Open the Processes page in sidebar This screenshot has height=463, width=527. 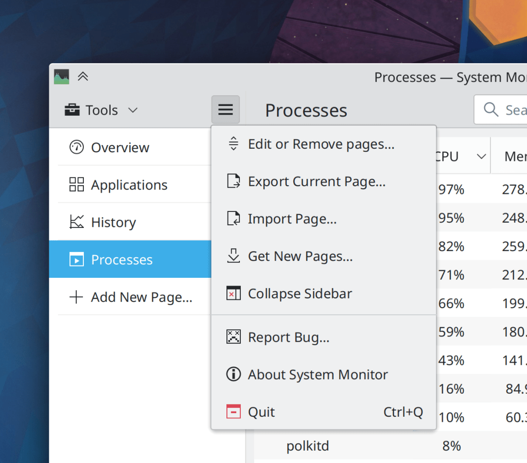pyautogui.click(x=121, y=260)
